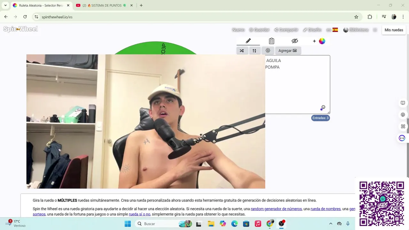The height and width of the screenshot is (230, 409).
Task: Open the clipboard results tab
Action: [272, 41]
